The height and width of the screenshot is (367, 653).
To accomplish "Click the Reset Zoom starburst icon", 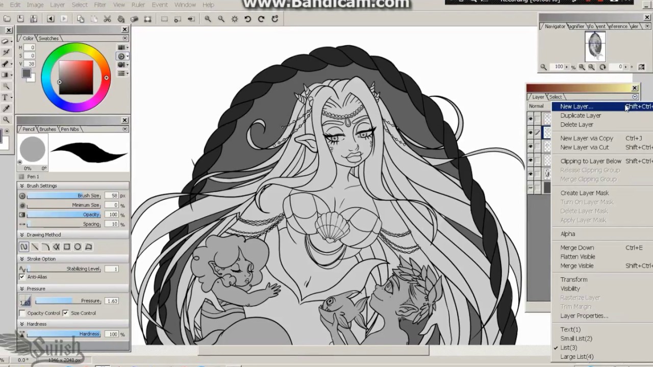I will pos(235,19).
